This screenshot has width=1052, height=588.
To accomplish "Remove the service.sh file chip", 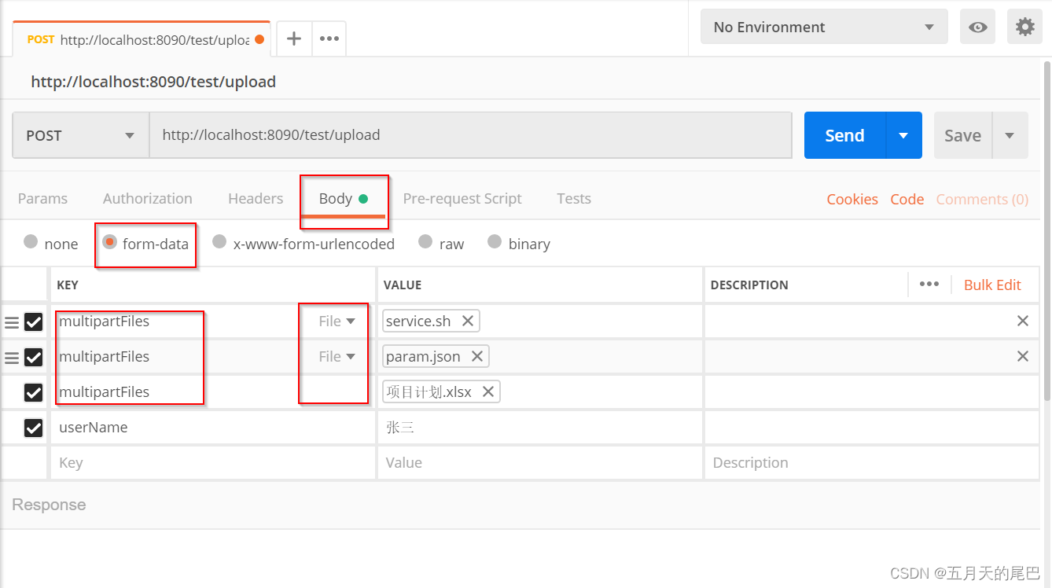I will [468, 321].
